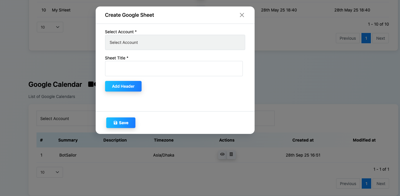Viewport: 400px width, 196px height.
Task: Close the Create Google Sheet dialog
Action: point(242,15)
